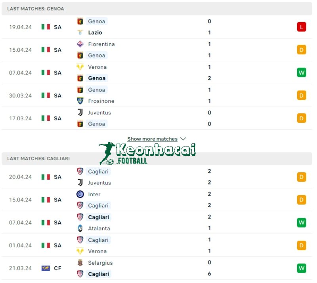Click the Italy flag on 19.04.24 row
Screen dimensions: 317x283
point(46,27)
